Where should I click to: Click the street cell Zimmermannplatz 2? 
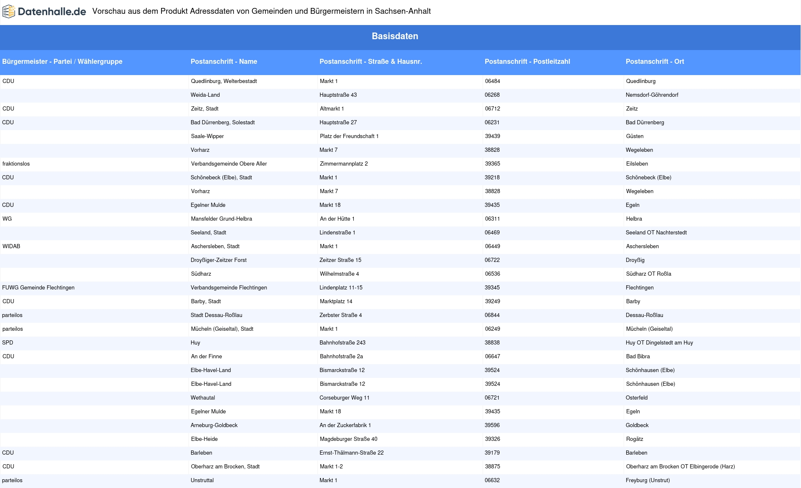[x=344, y=164]
